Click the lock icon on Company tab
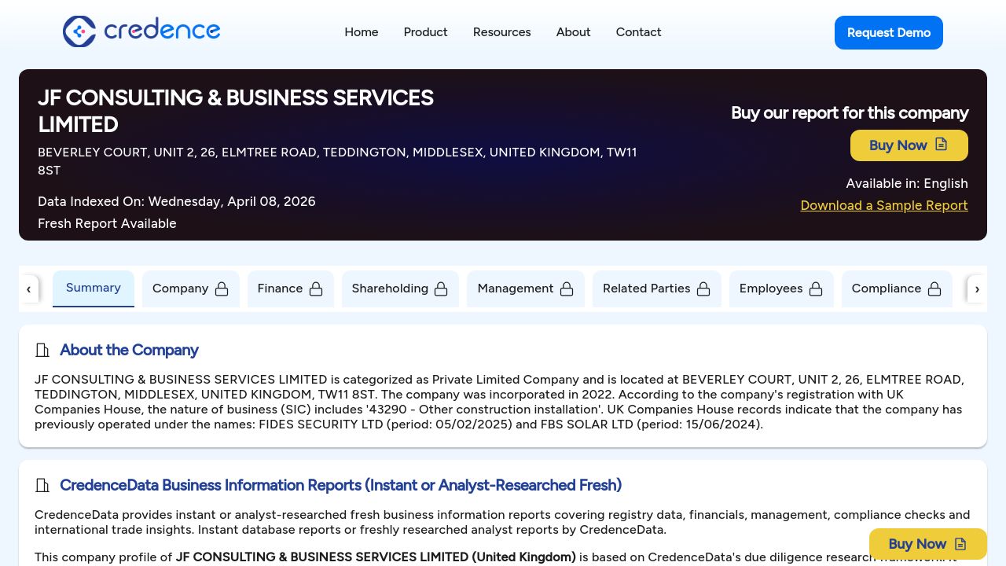Viewport: 1006px width, 566px height. (222, 289)
